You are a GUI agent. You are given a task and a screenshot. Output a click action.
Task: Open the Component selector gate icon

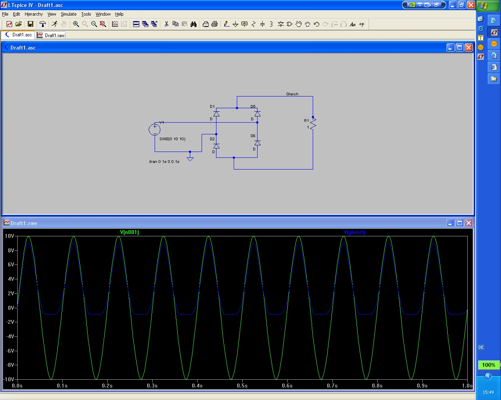[290, 24]
